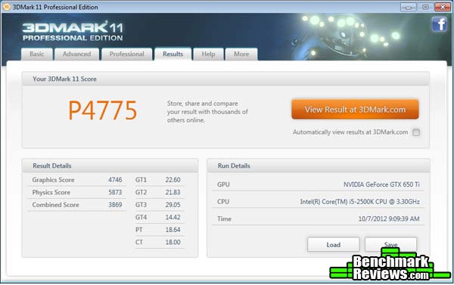
Task: Minimize the 3DMark 11 window
Action: pos(409,7)
